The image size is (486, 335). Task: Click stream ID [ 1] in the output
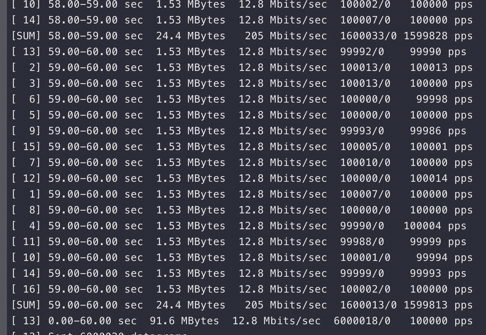point(26,194)
